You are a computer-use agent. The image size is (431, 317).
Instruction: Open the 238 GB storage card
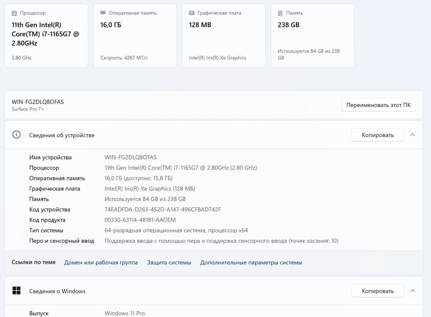click(312, 36)
